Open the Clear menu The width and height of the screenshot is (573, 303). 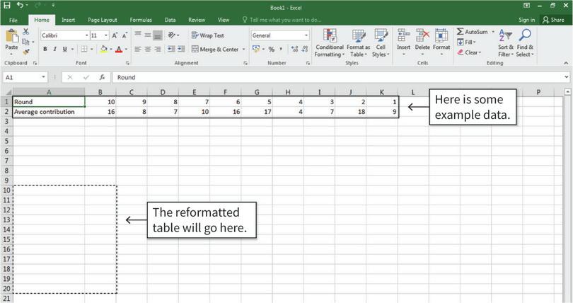(x=469, y=52)
